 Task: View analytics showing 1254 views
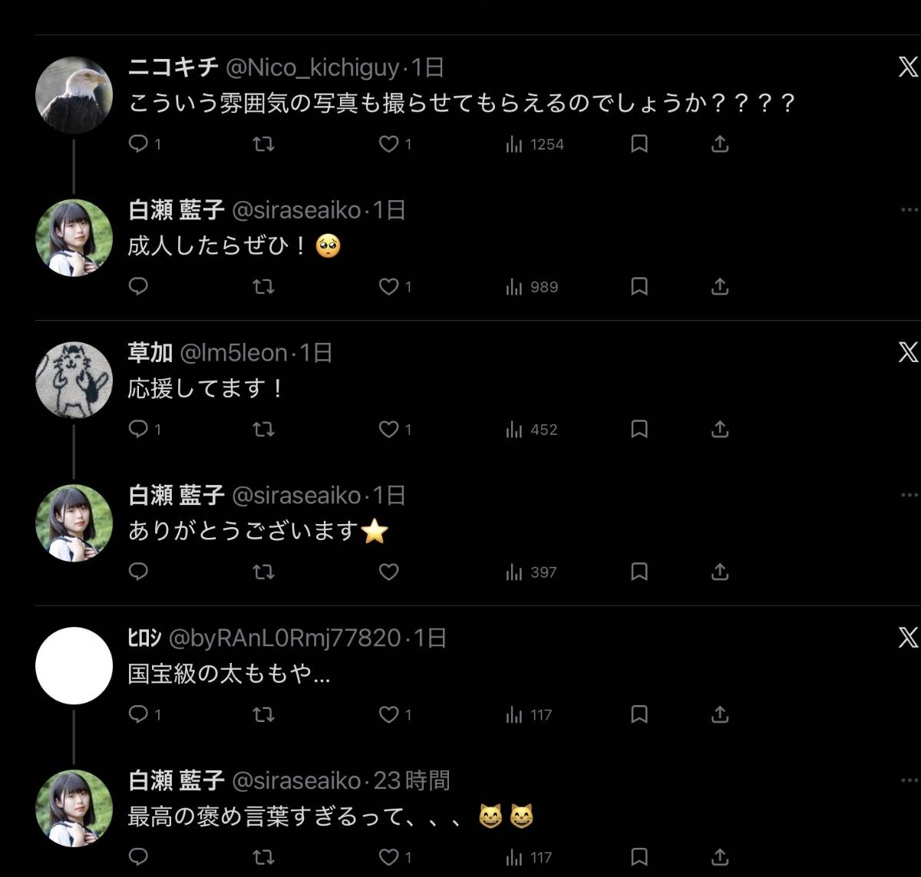[x=534, y=144]
